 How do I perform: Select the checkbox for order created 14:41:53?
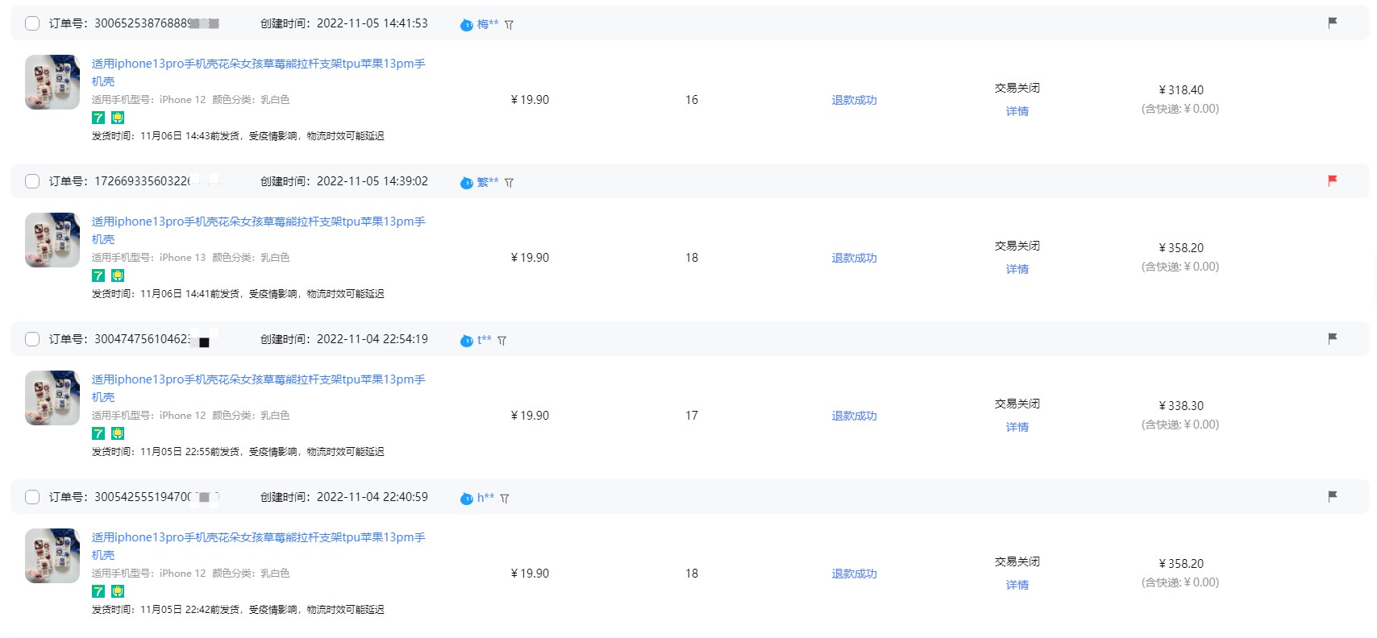(32, 23)
